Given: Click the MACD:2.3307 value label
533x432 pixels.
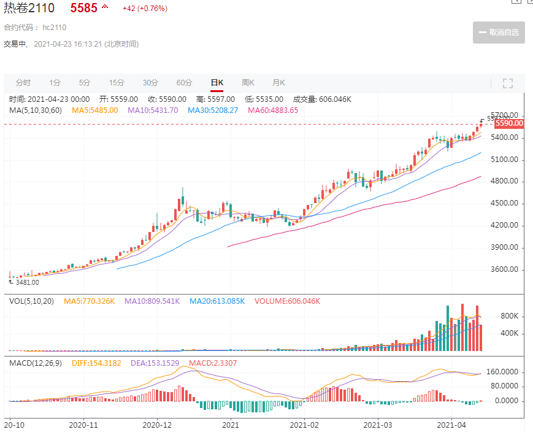Looking at the screenshot, I should [213, 363].
